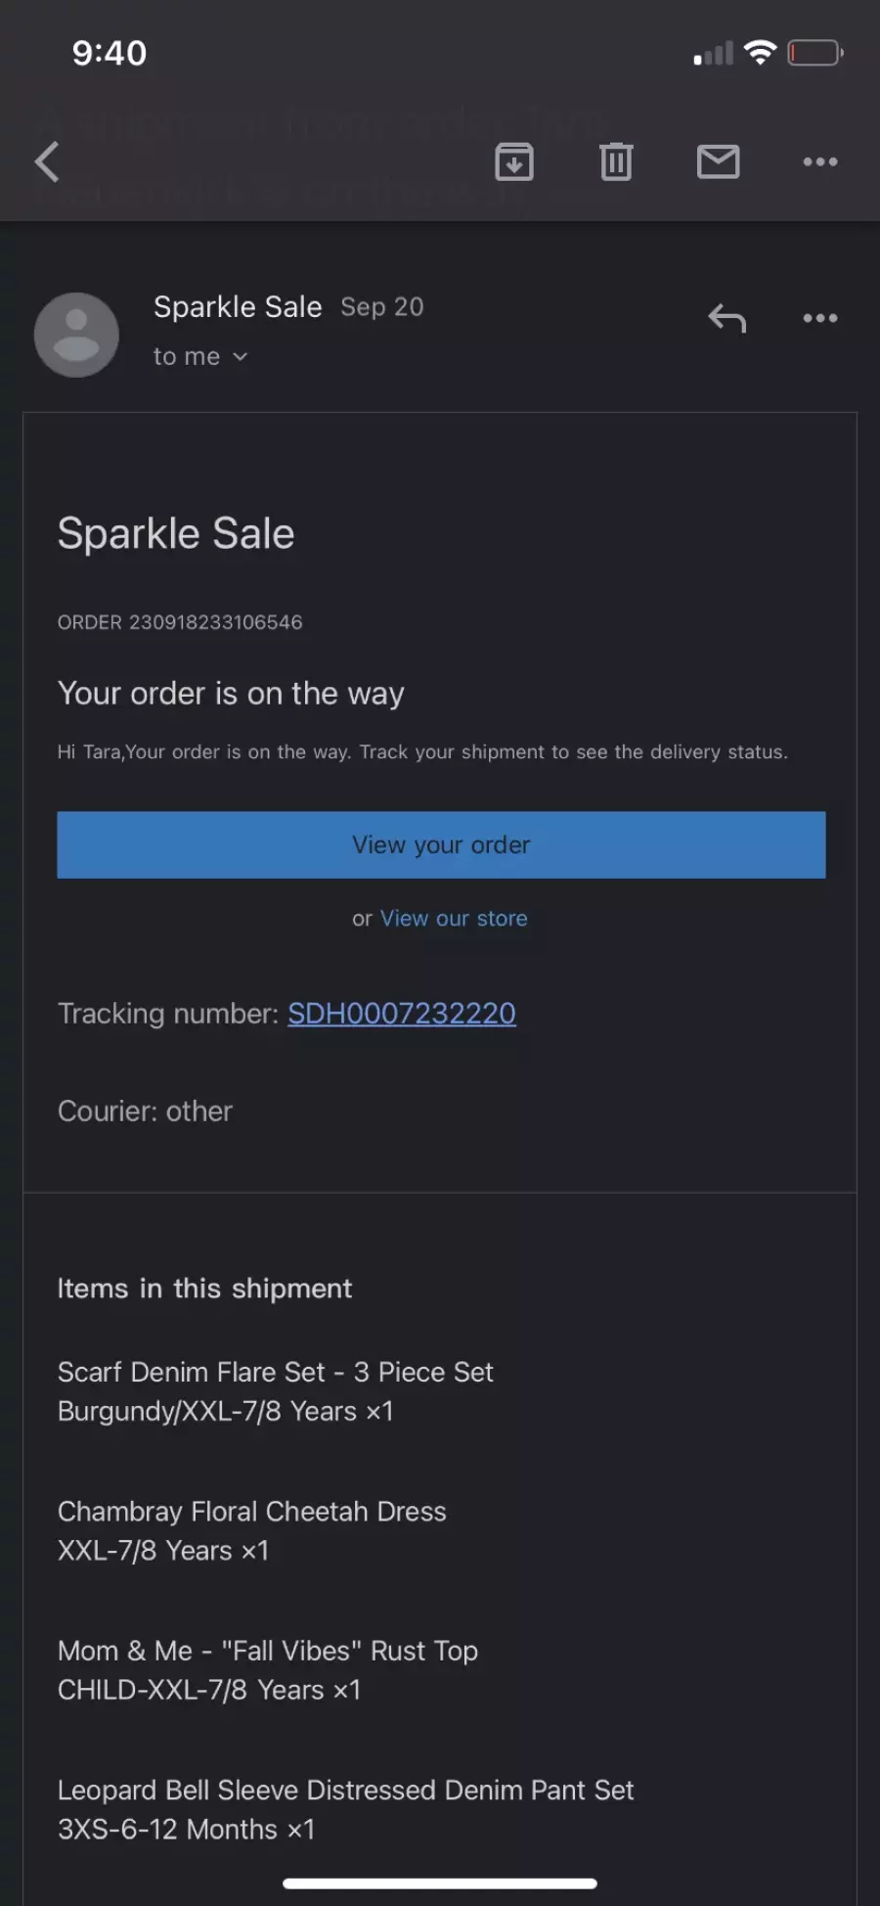Tap the Sparkle Sale sender name
The height and width of the screenshot is (1906, 880).
click(238, 307)
